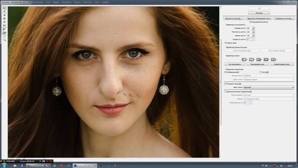Click the volume icon in system tray
This screenshot has width=298, height=168.
coord(281,166)
